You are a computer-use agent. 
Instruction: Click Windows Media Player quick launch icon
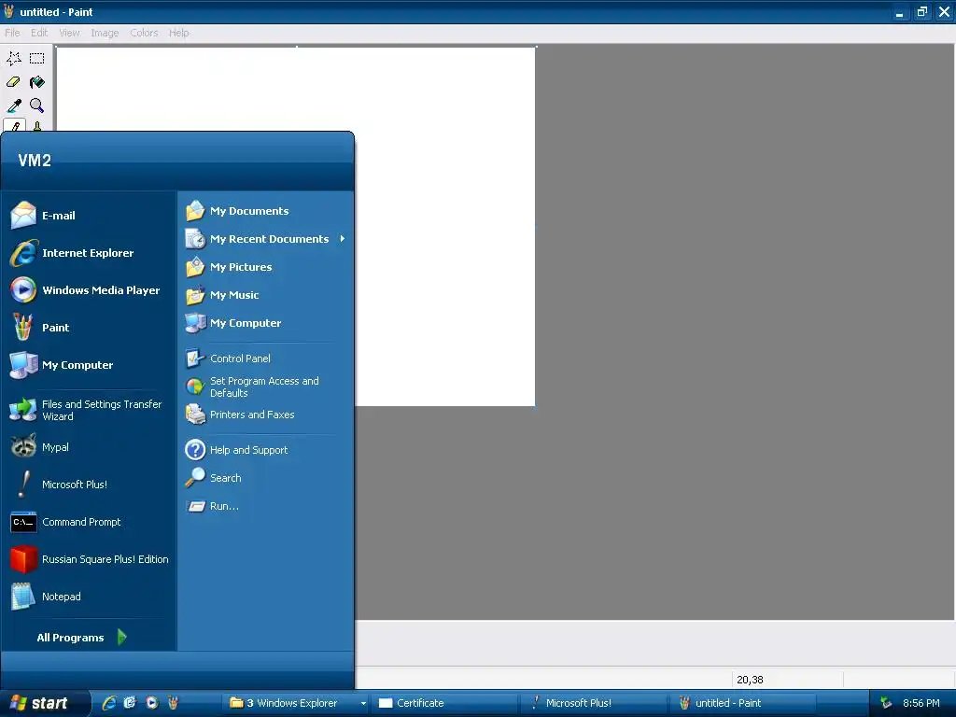(151, 703)
